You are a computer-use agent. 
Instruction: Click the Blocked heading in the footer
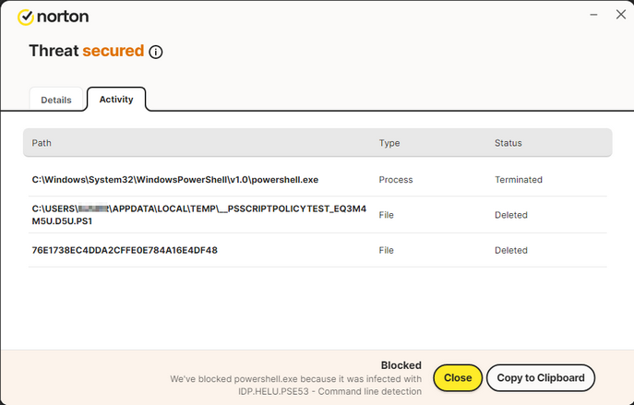[x=401, y=365]
